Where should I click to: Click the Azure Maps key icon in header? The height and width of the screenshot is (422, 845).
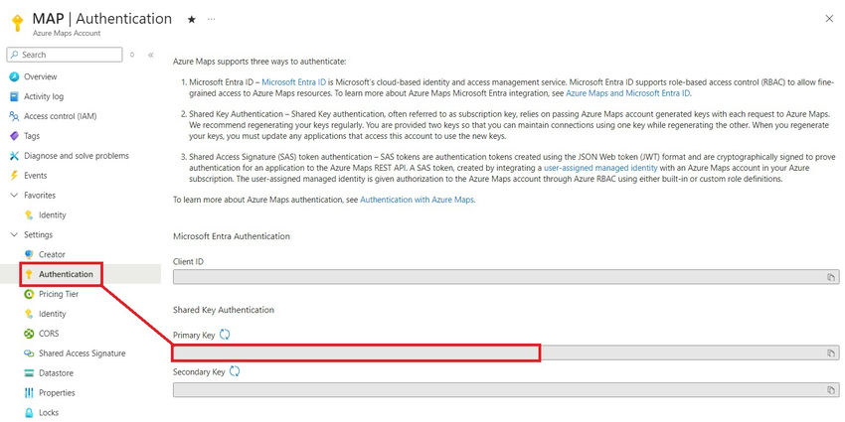18,23
